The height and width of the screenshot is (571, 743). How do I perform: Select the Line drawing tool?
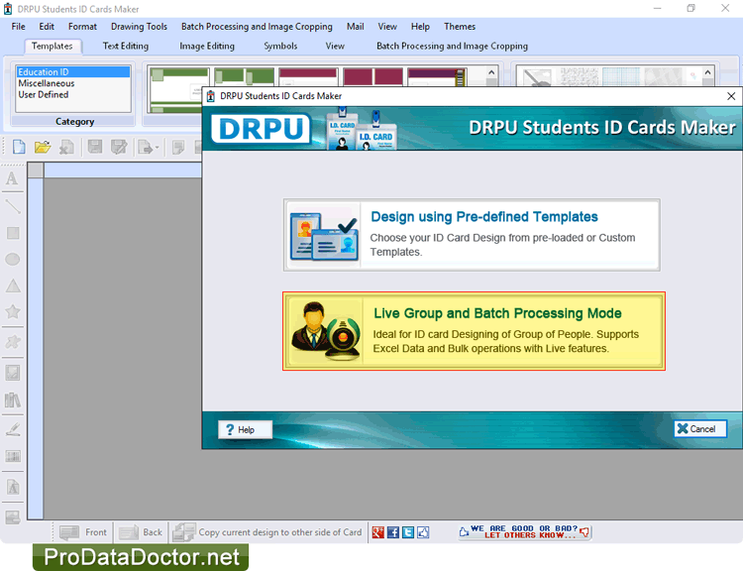click(12, 206)
